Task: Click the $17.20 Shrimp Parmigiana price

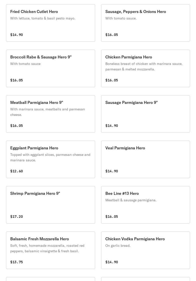Action: click(16, 217)
